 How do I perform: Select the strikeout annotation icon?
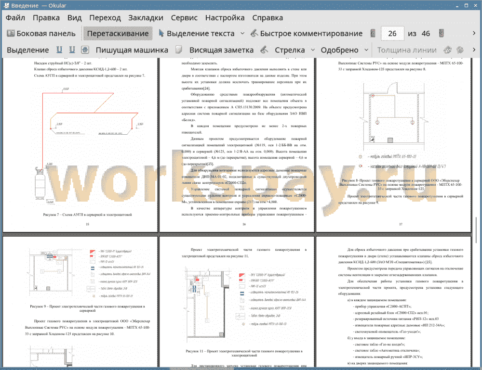coord(85,50)
